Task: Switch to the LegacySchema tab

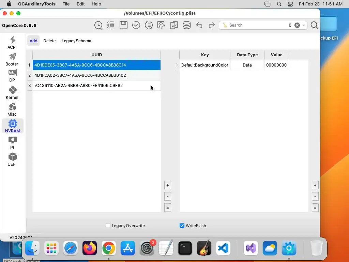Action: (x=76, y=41)
